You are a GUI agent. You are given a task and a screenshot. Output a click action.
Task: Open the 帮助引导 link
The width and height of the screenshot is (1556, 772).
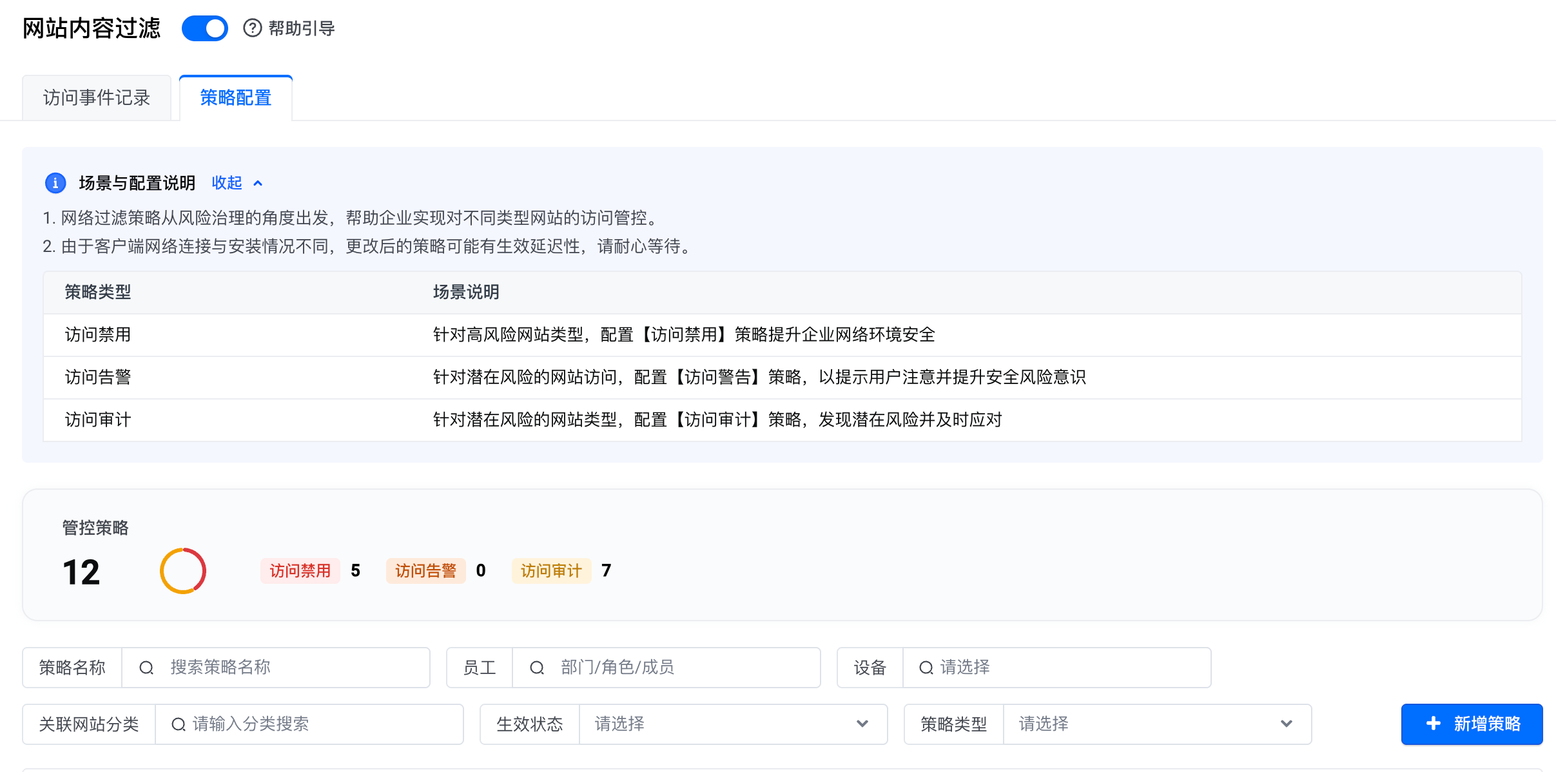coord(301,28)
